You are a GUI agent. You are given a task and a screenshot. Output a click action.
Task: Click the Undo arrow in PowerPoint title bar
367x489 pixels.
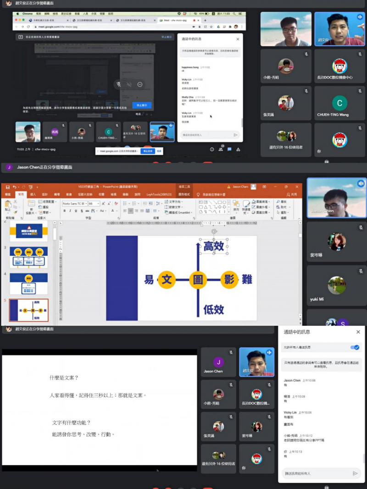coord(15,187)
